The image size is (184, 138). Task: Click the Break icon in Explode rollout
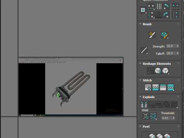(144, 105)
